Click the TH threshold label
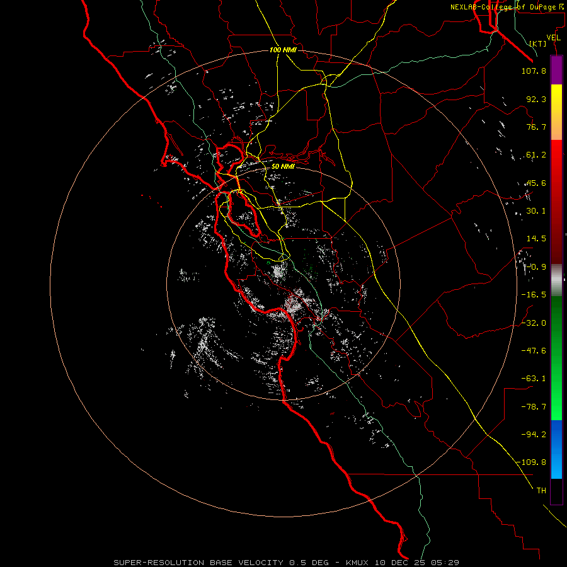The width and height of the screenshot is (567, 567). tap(541, 491)
